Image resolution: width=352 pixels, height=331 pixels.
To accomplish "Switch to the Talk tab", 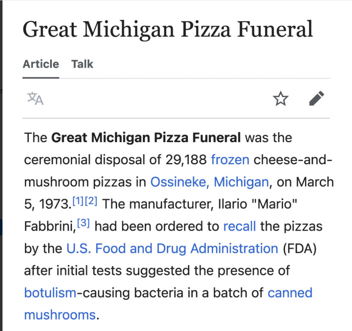I will (82, 64).
